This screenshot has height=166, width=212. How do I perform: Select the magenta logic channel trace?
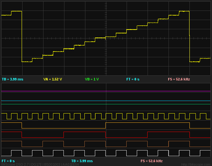63,91
